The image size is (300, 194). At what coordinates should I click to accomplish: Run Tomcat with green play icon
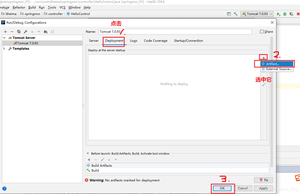pyautogui.click(x=278, y=14)
